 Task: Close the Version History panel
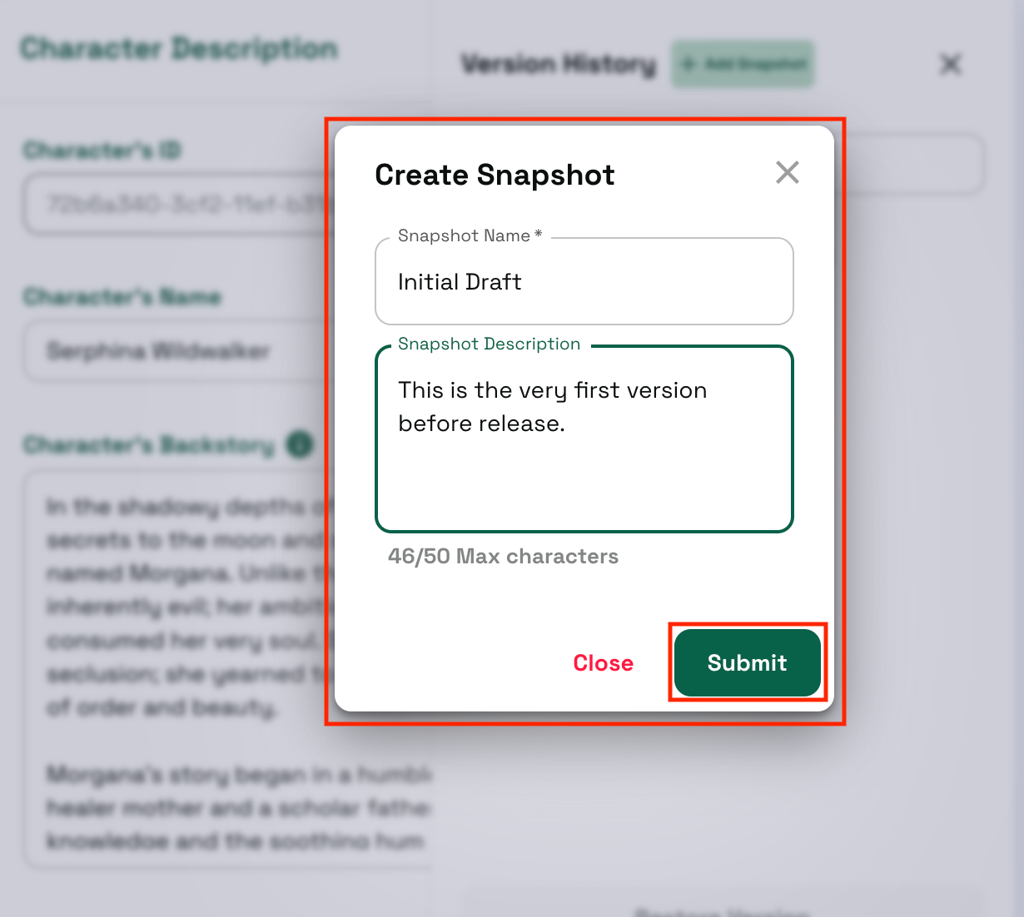point(950,64)
